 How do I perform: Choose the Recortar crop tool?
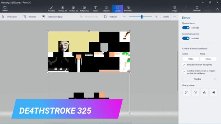coord(30,17)
